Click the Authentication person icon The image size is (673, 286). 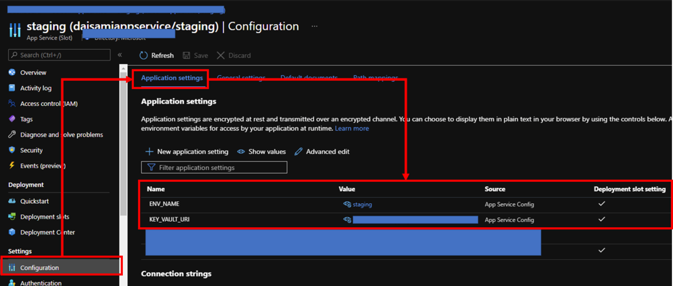(12, 283)
